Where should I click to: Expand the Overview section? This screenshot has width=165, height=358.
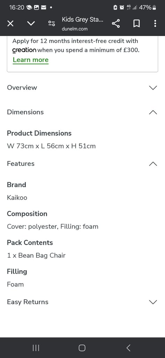(82, 88)
